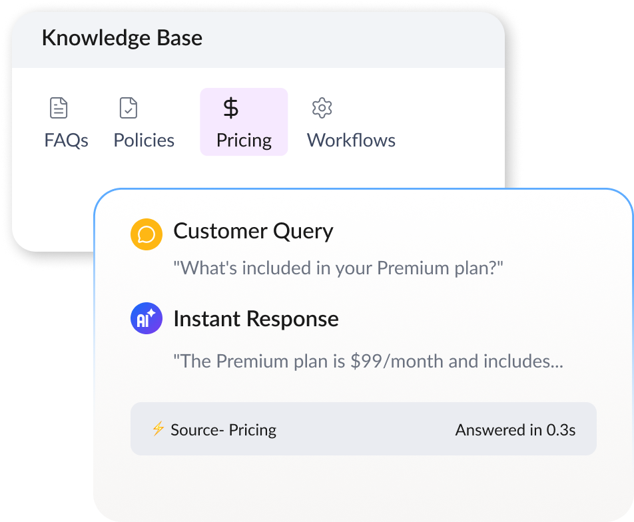Click the Knowledge Base header title

tap(122, 38)
